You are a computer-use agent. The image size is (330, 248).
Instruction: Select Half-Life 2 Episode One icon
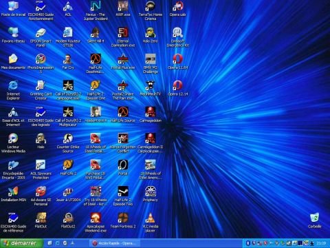click(96, 85)
